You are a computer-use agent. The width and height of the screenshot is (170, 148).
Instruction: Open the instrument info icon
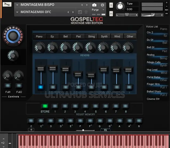click(x=102, y=5)
